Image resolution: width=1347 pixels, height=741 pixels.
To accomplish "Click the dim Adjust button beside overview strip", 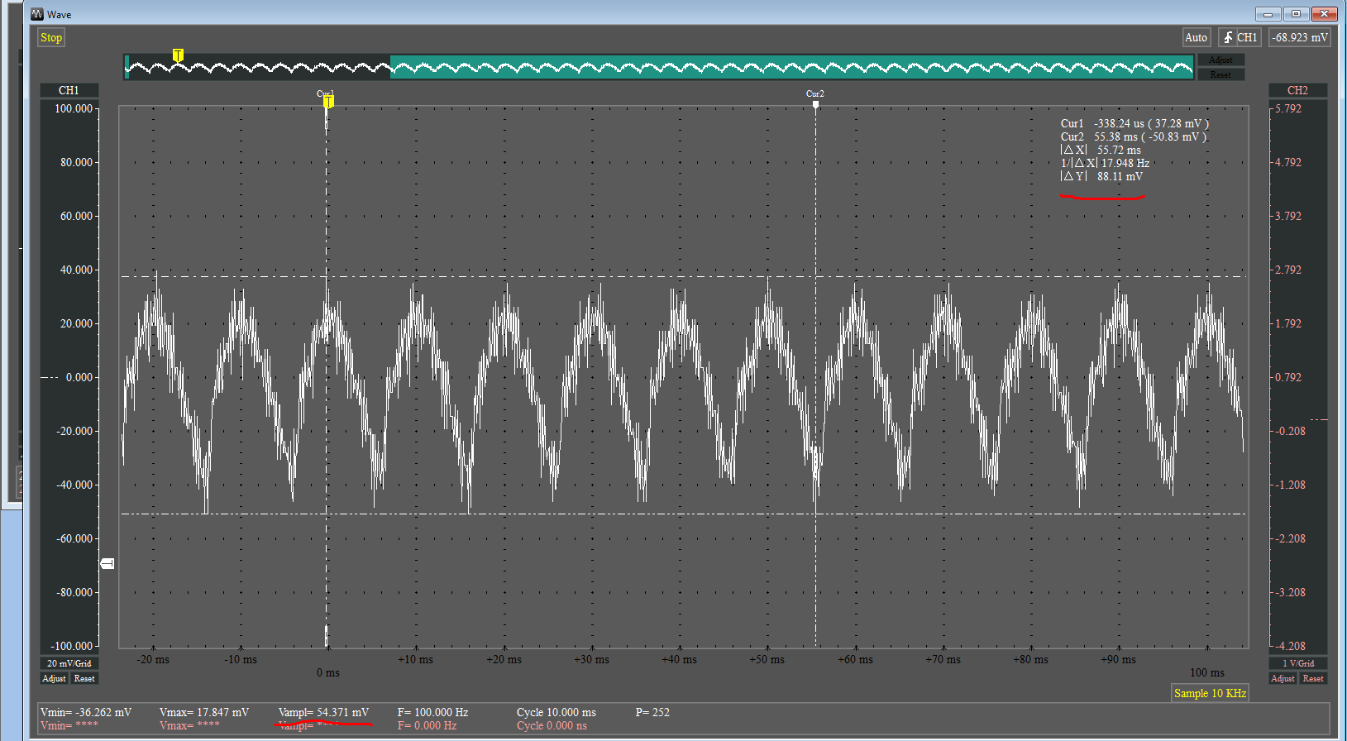I will coord(1220,60).
